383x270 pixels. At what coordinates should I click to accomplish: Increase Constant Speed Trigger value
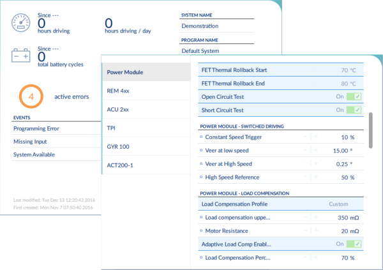tap(316, 137)
